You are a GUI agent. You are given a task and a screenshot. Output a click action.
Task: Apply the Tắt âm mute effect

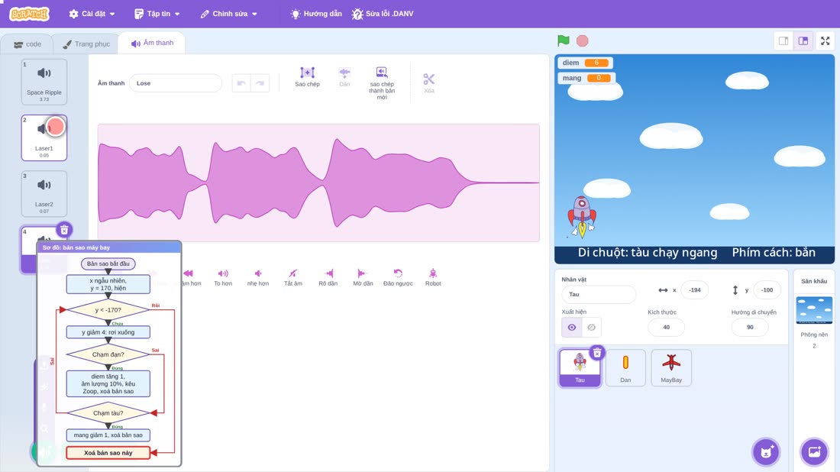tap(292, 277)
